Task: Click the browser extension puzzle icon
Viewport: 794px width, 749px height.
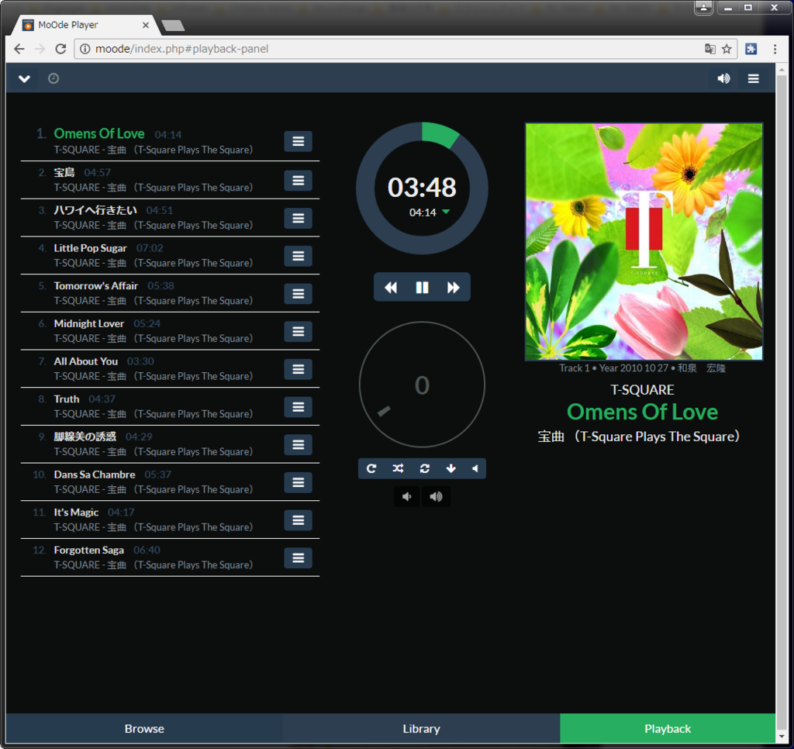Action: (x=751, y=49)
